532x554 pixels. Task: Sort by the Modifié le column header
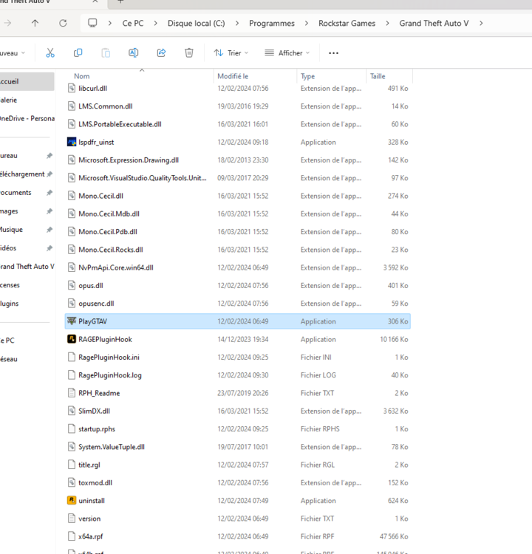[233, 76]
